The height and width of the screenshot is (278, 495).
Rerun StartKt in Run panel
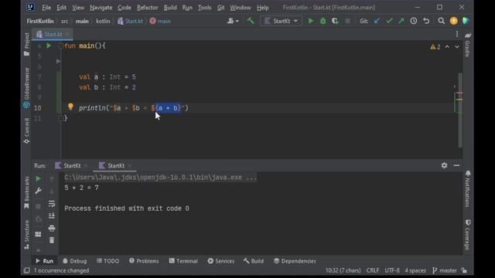coord(38,178)
